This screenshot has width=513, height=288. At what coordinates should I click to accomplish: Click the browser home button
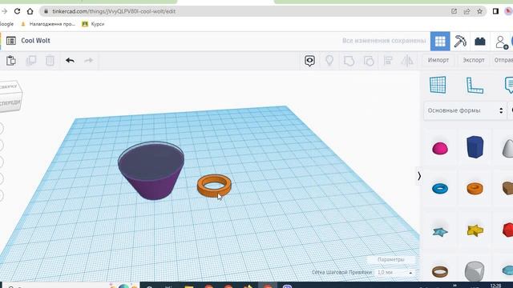30,11
